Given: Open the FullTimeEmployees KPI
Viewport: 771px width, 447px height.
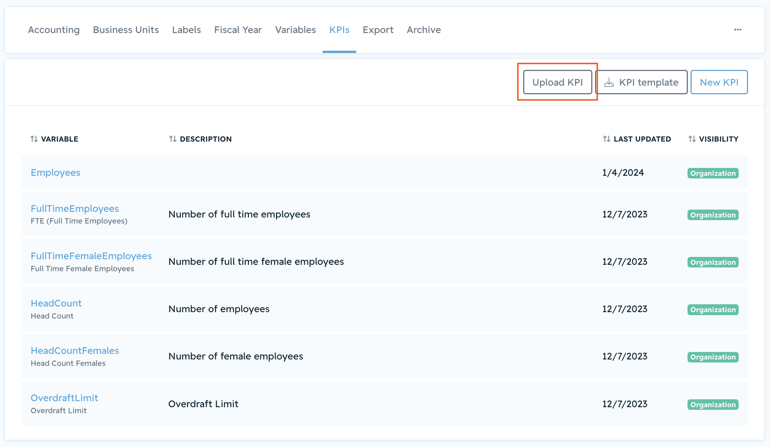Looking at the screenshot, I should [75, 208].
